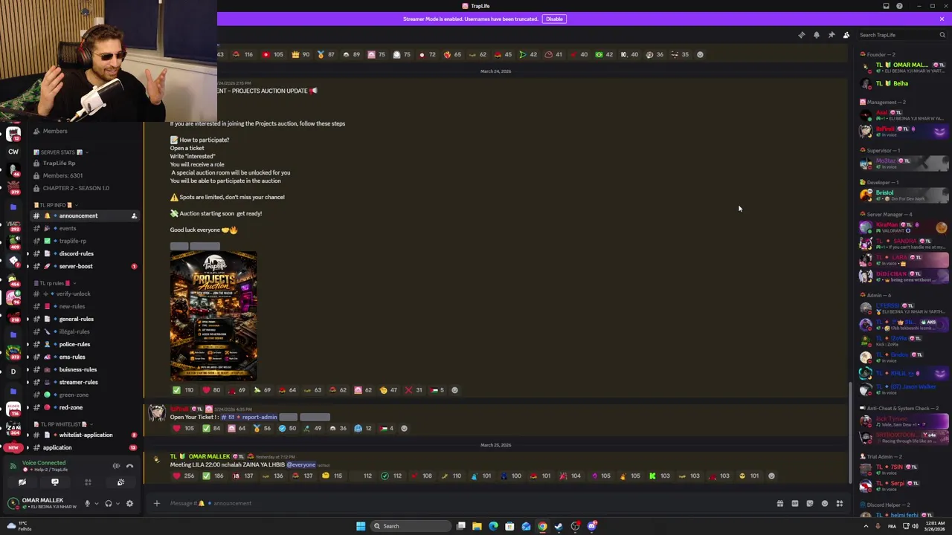Click the @everyone mention
Image resolution: width=952 pixels, height=535 pixels.
(301, 464)
